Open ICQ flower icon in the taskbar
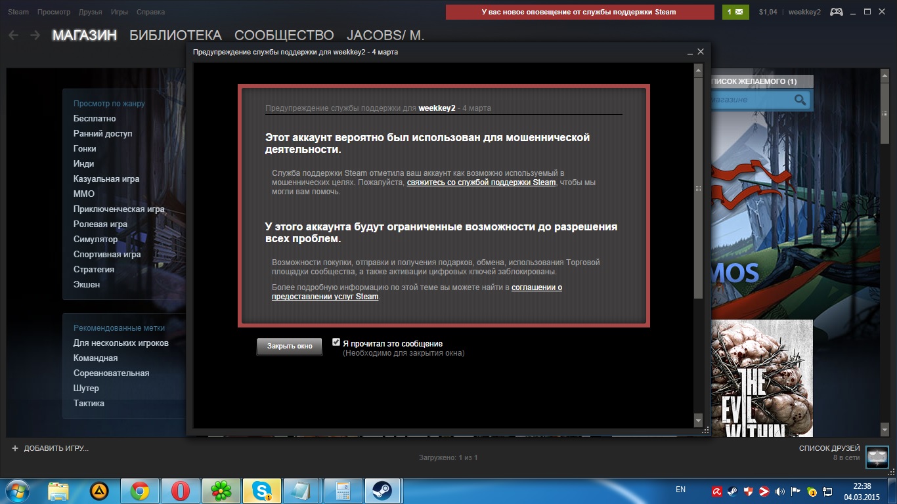 click(221, 491)
